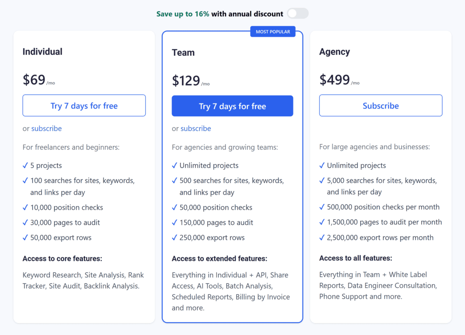Click checkmark next to '10,000 position checks'
465x335 pixels.
(x=25, y=207)
